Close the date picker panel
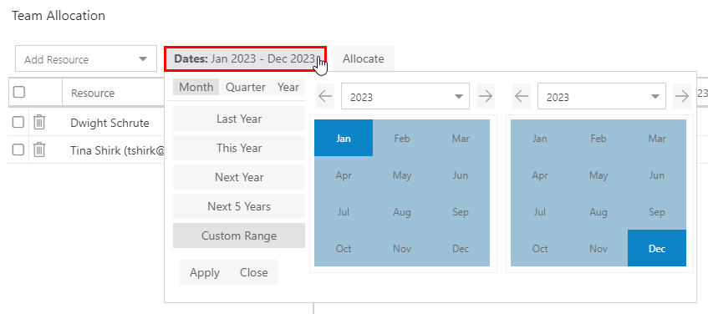 click(x=254, y=272)
